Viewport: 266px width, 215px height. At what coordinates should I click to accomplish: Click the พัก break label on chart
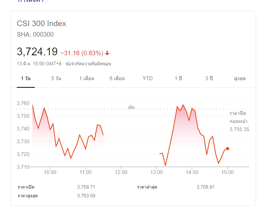pyautogui.click(x=131, y=107)
